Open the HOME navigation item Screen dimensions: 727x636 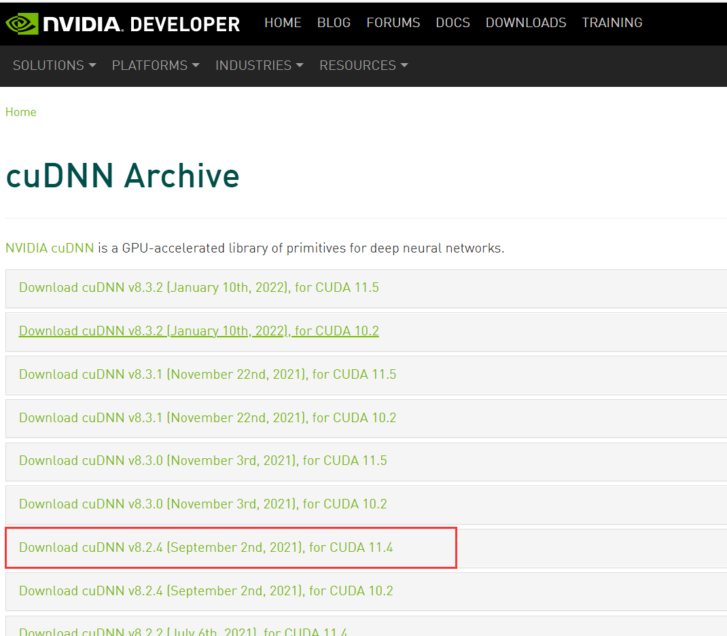[x=283, y=22]
